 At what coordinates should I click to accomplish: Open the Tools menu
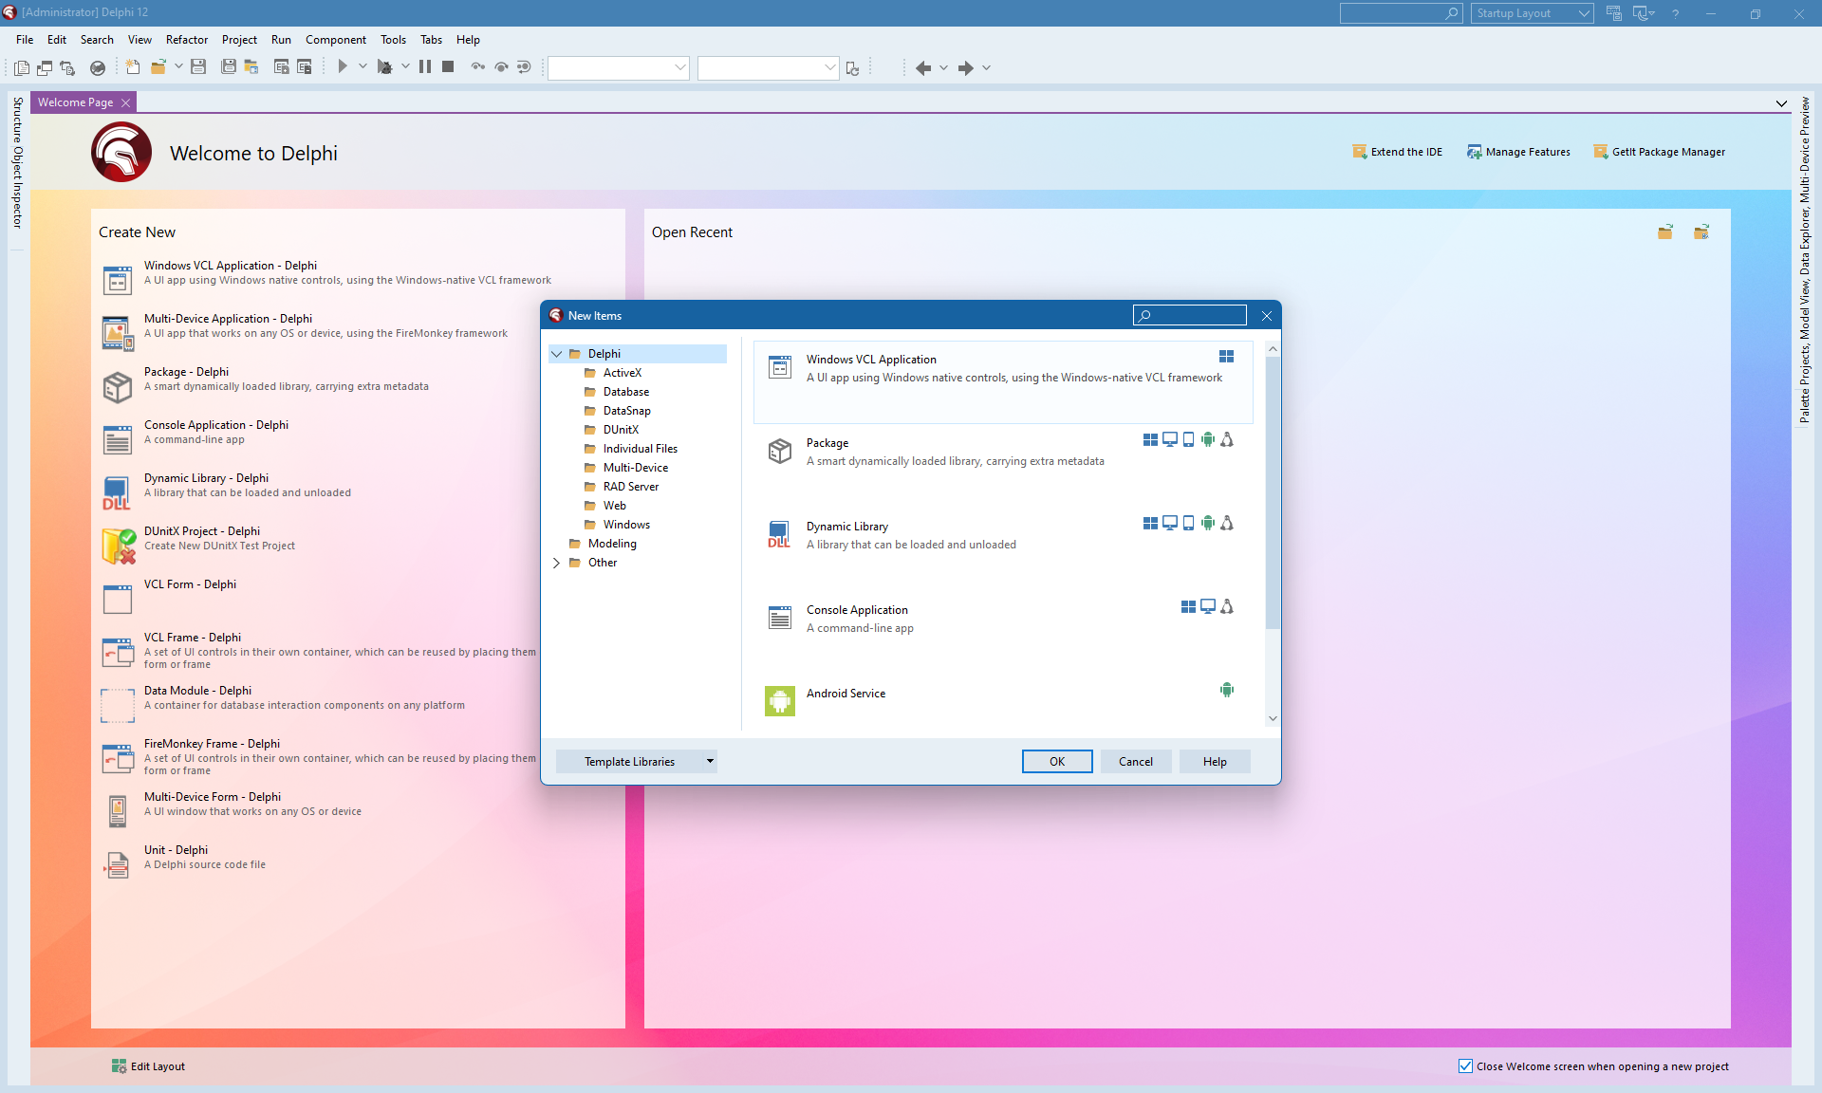point(393,40)
